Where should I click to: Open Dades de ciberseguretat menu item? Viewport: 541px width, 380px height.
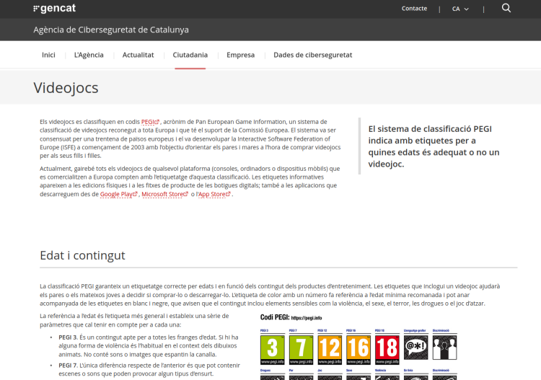[x=312, y=55]
